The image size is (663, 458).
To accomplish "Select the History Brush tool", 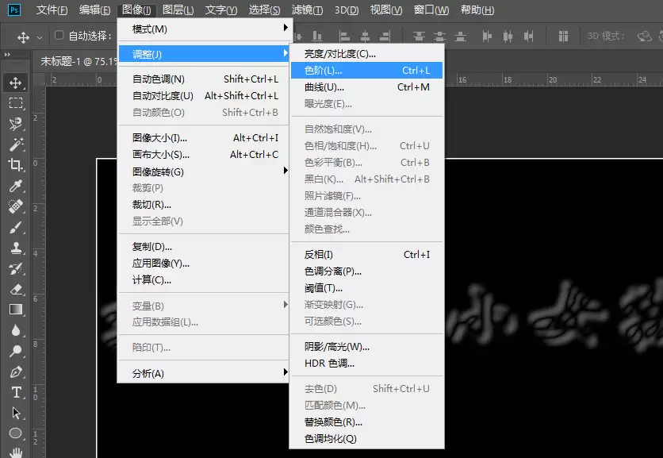I will (16, 268).
